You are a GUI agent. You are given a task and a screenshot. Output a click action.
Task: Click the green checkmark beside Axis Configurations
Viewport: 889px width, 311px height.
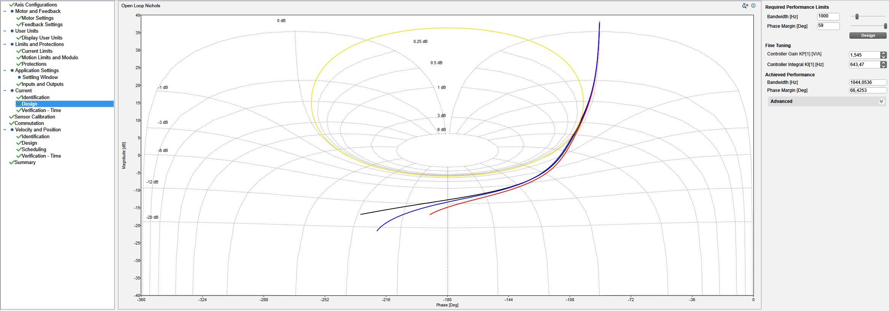point(11,5)
